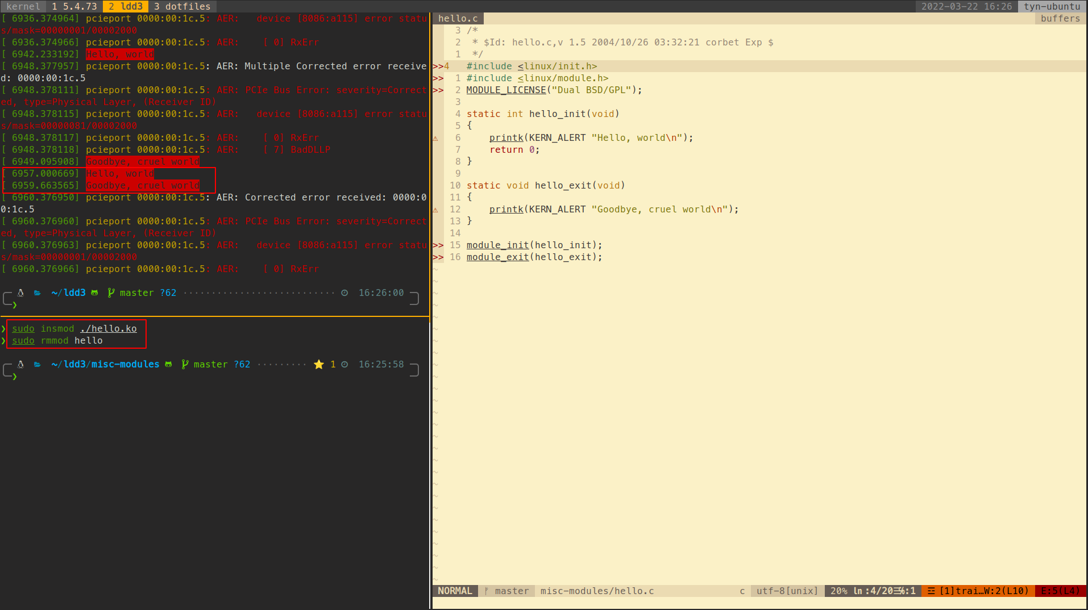The height and width of the screenshot is (610, 1088).
Task: Click the folder icon in misc-modules prompt
Action: tap(38, 364)
